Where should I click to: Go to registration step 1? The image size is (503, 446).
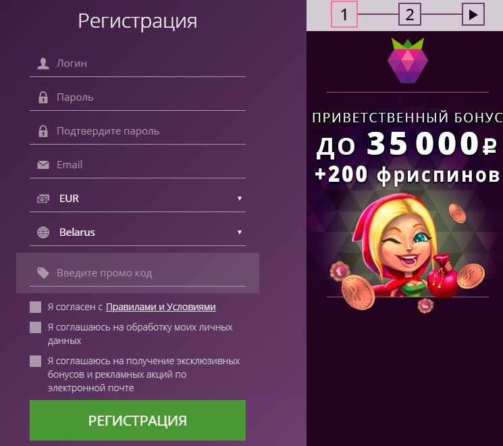[x=344, y=14]
